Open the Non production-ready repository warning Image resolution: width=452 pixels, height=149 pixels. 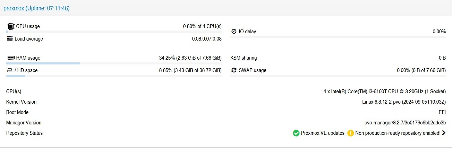coord(398,133)
